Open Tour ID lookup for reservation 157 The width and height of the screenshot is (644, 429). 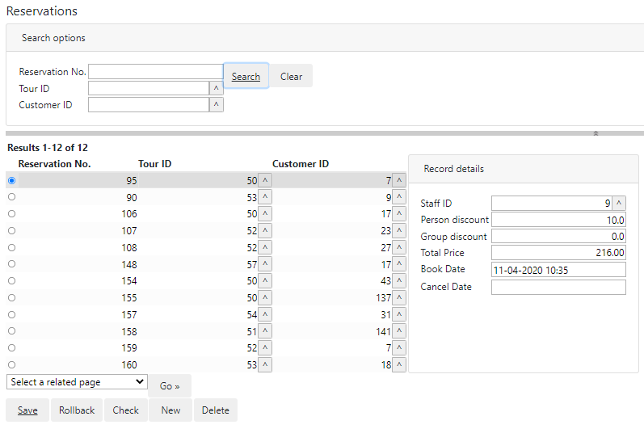265,314
